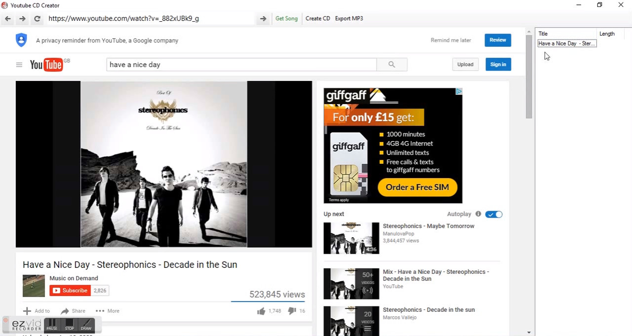
Task: Pause the Ezvid recording
Action: click(52, 325)
